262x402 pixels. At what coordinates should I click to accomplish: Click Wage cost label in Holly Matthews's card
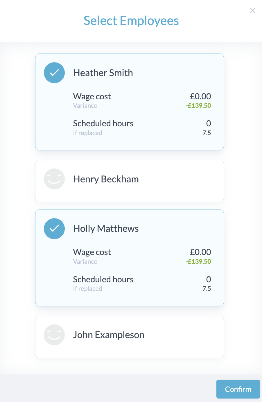92,252
